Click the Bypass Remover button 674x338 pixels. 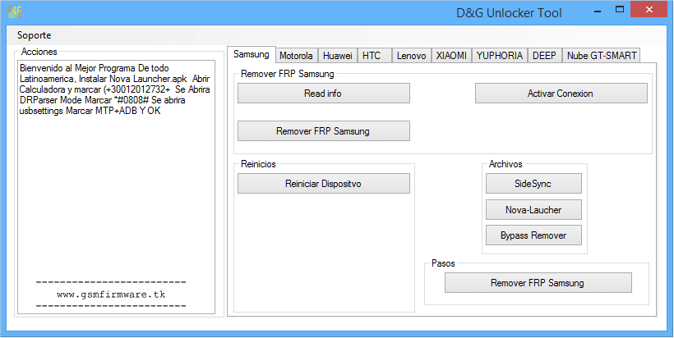click(x=533, y=235)
